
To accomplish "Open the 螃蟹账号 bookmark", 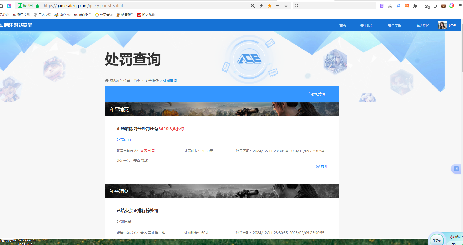I will point(125,15).
